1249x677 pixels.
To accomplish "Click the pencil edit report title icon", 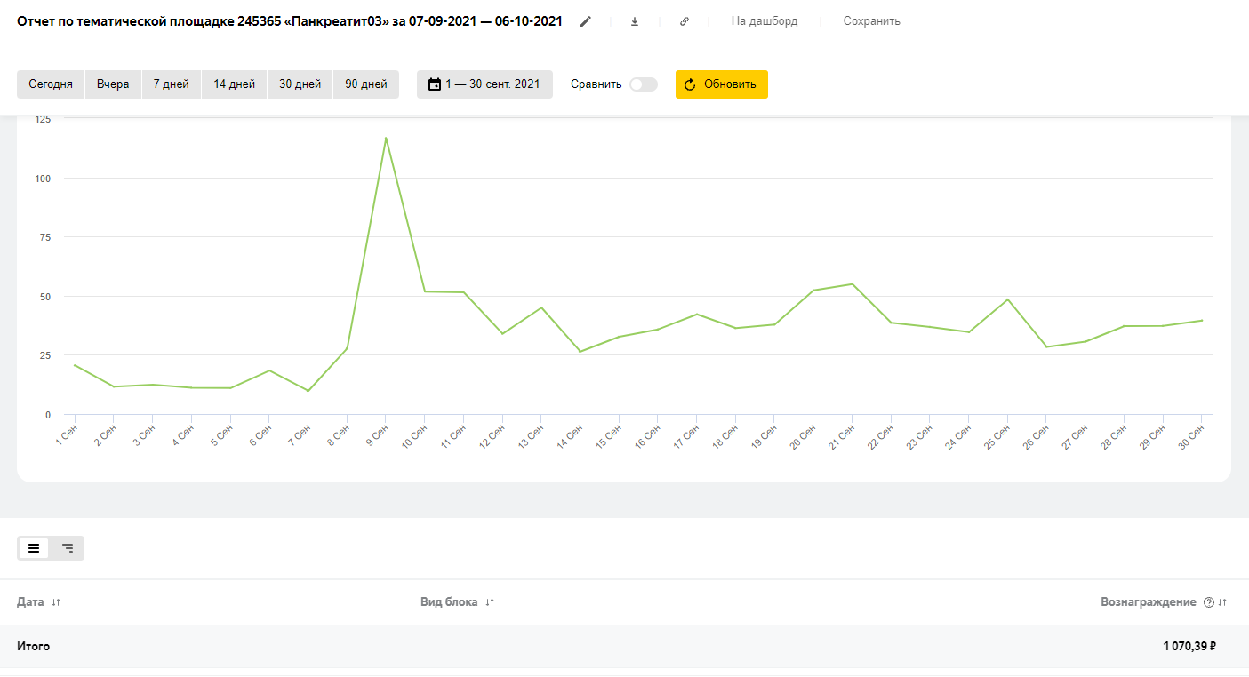I will pyautogui.click(x=585, y=21).
